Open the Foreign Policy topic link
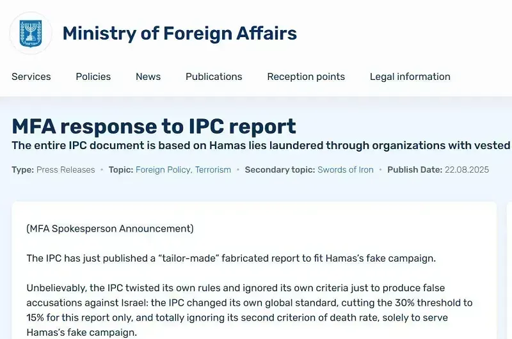The height and width of the screenshot is (339, 512). coord(164,169)
